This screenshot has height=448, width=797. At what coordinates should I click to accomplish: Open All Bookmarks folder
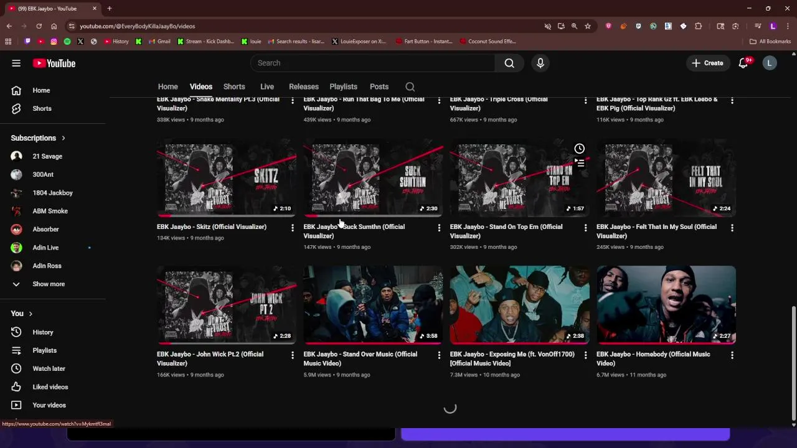coord(770,42)
